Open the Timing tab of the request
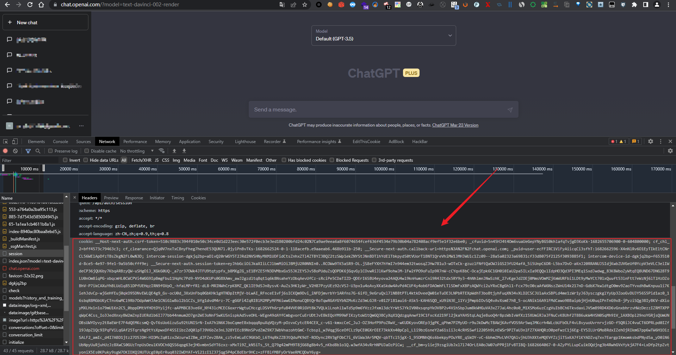The height and width of the screenshot is (355, 676). point(178,198)
